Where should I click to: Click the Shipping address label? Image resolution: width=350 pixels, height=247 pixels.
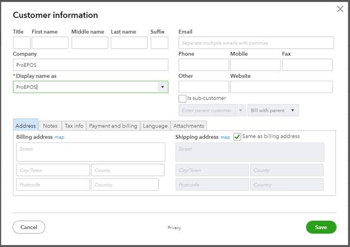pyautogui.click(x=197, y=137)
